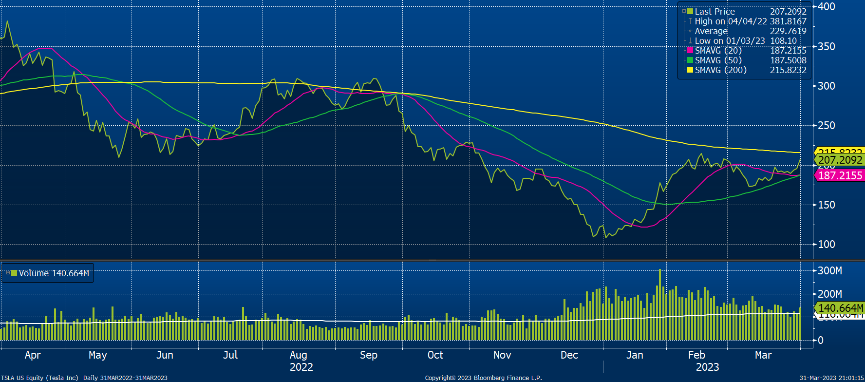This screenshot has height=382, width=865.
Task: Click the 215.8232 value in legend
Action: [x=788, y=70]
